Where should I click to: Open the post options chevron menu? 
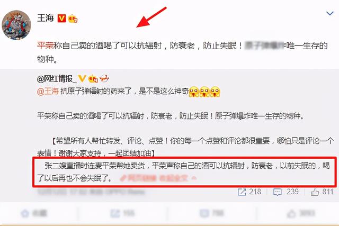(x=329, y=14)
